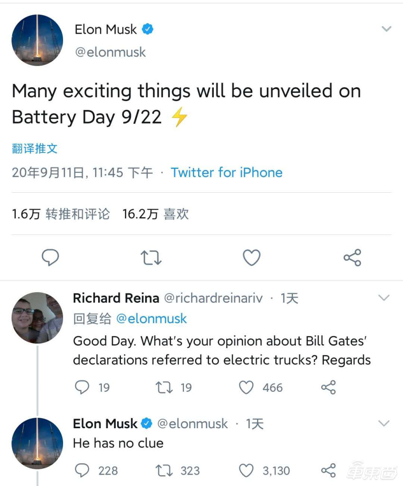Share the main Battery Day tweet
The image size is (403, 486).
352,258
